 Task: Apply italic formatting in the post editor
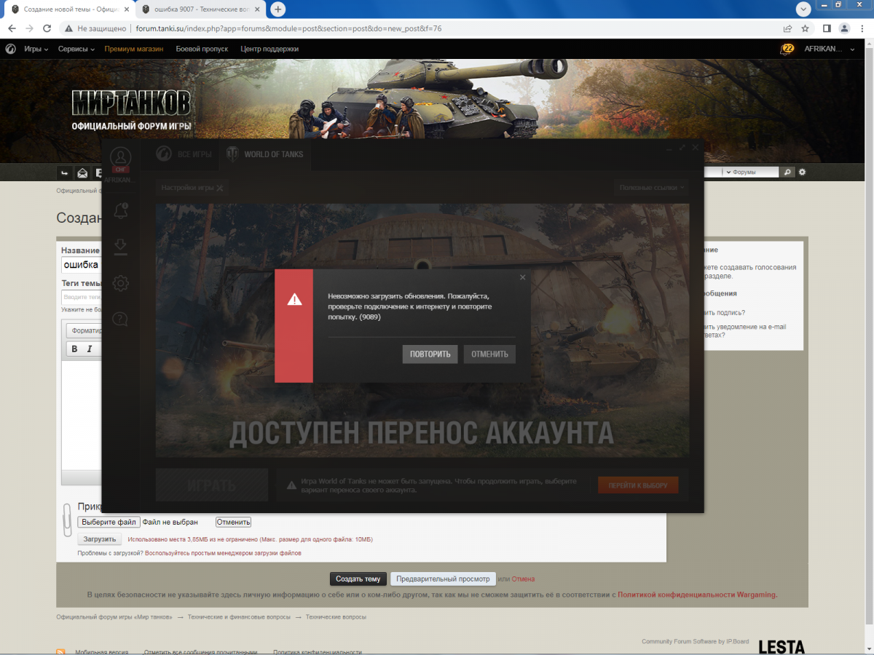[90, 349]
